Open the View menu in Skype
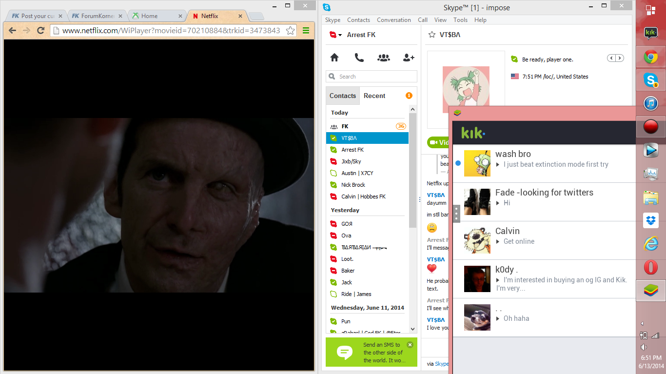Image resolution: width=666 pixels, height=374 pixels. coord(440,20)
